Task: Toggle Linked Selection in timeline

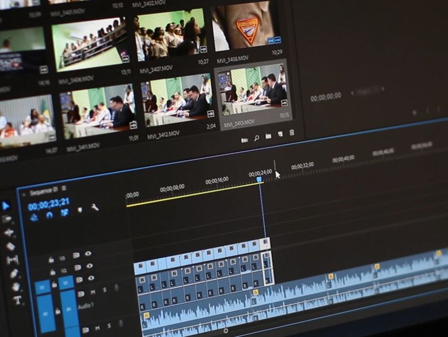Action: click(65, 213)
